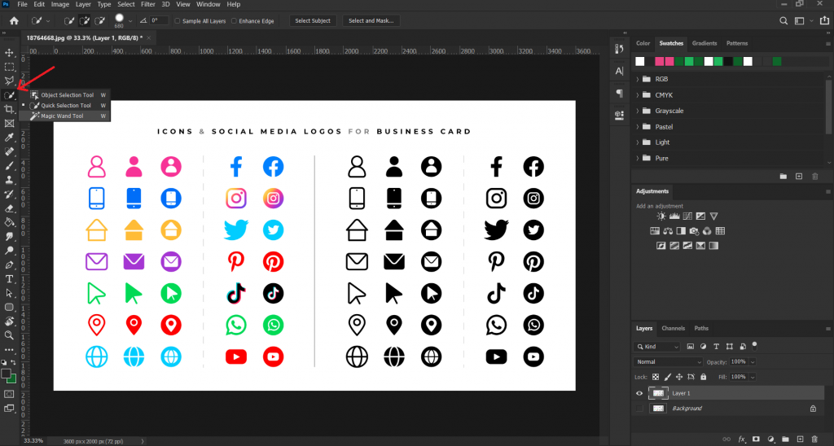This screenshot has width=834, height=446.
Task: Create new layer icon in Layers panel
Action: (x=800, y=439)
